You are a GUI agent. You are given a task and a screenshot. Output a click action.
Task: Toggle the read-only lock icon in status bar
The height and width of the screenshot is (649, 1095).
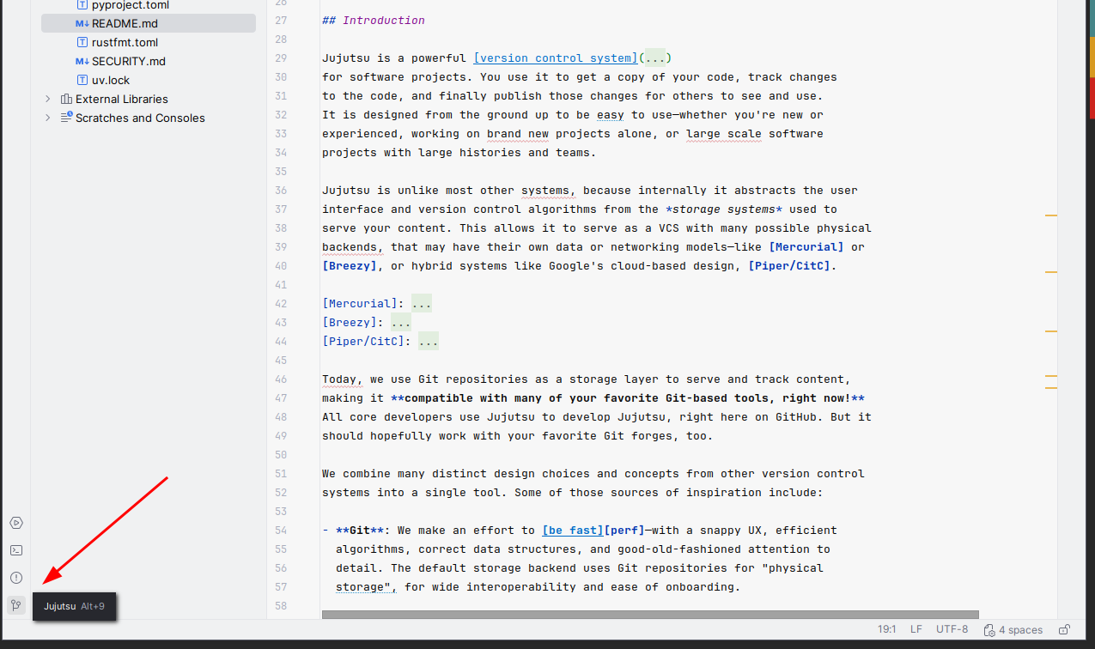[1064, 629]
